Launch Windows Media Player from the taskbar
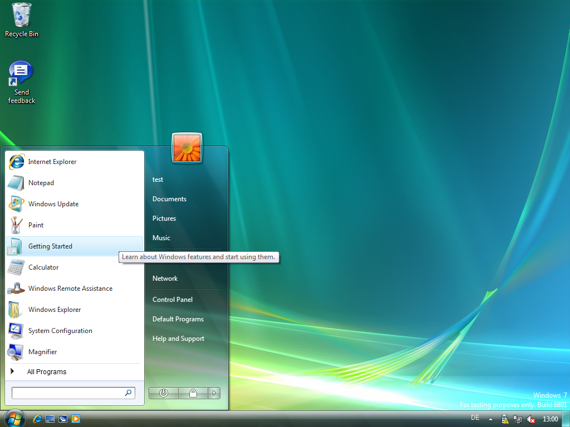 (x=76, y=419)
